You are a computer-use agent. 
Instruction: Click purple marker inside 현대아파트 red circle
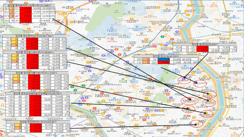pyautogui.click(x=184, y=79)
